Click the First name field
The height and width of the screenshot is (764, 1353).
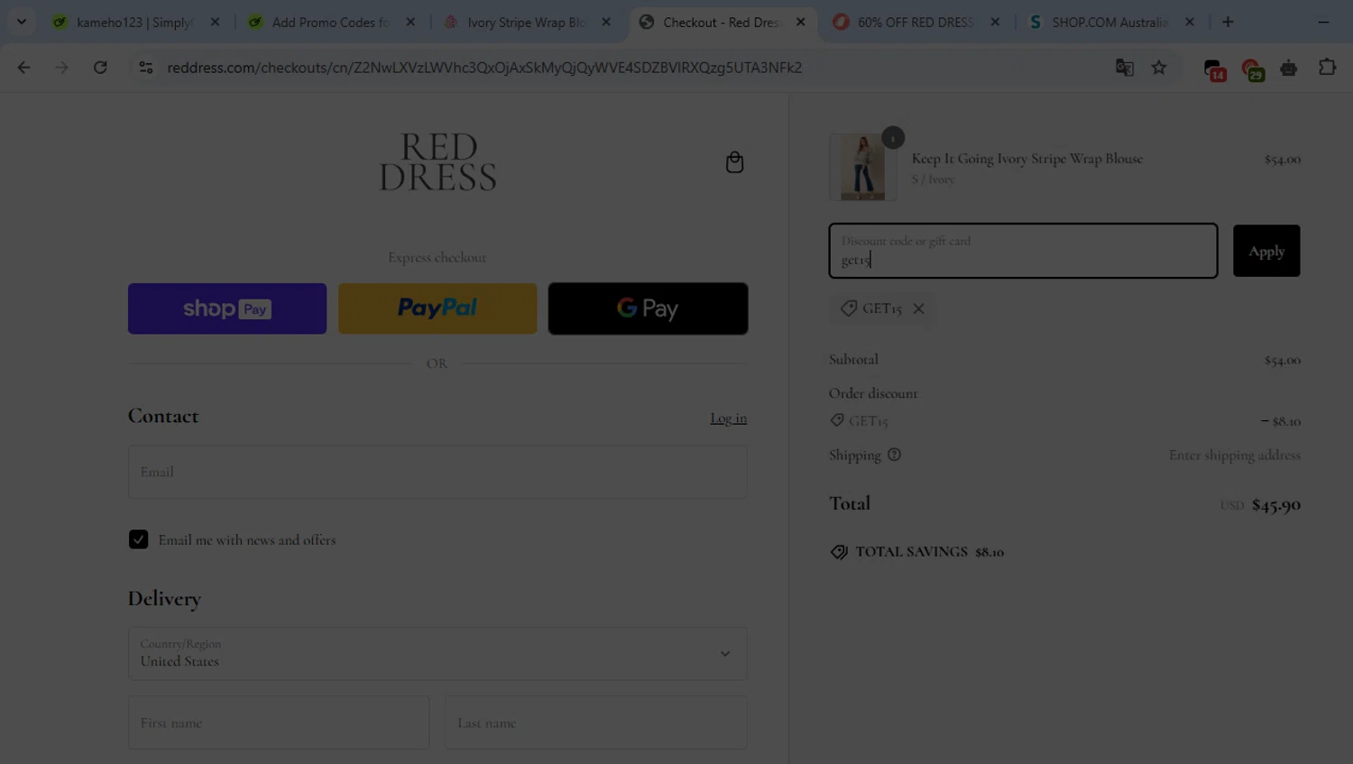(x=279, y=723)
